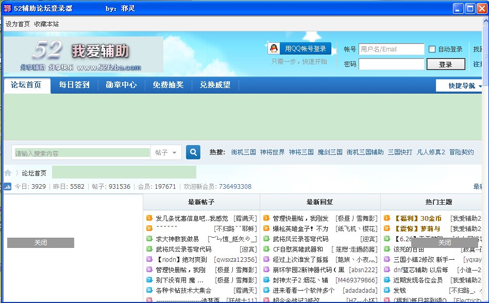
Task: Open the 每日签到 tab
Action: click(x=74, y=85)
